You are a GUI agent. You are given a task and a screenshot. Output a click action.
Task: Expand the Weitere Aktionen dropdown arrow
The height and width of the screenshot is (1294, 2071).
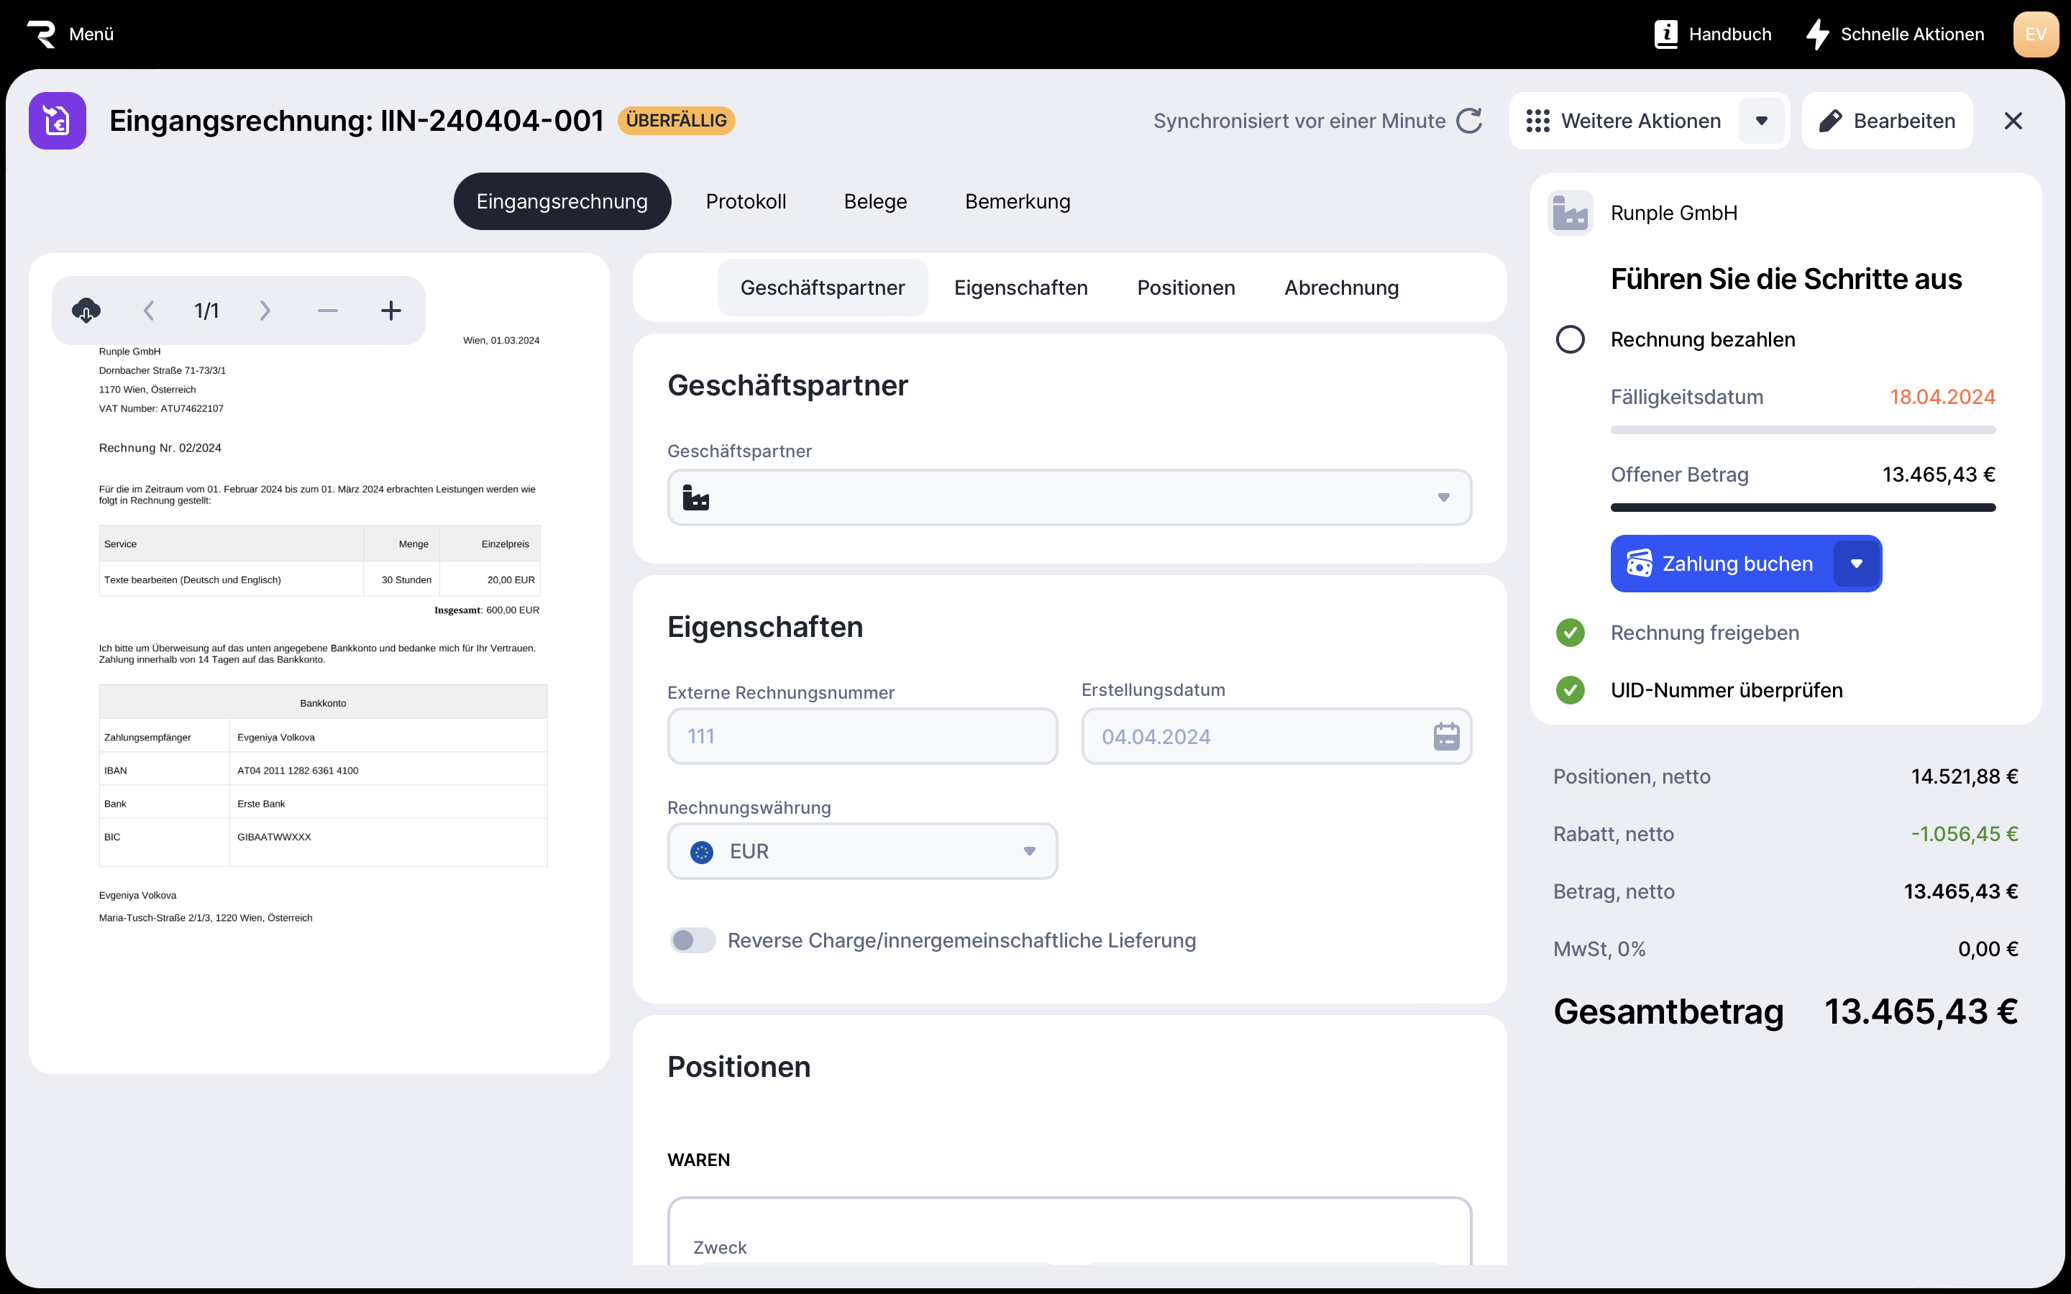click(1761, 121)
